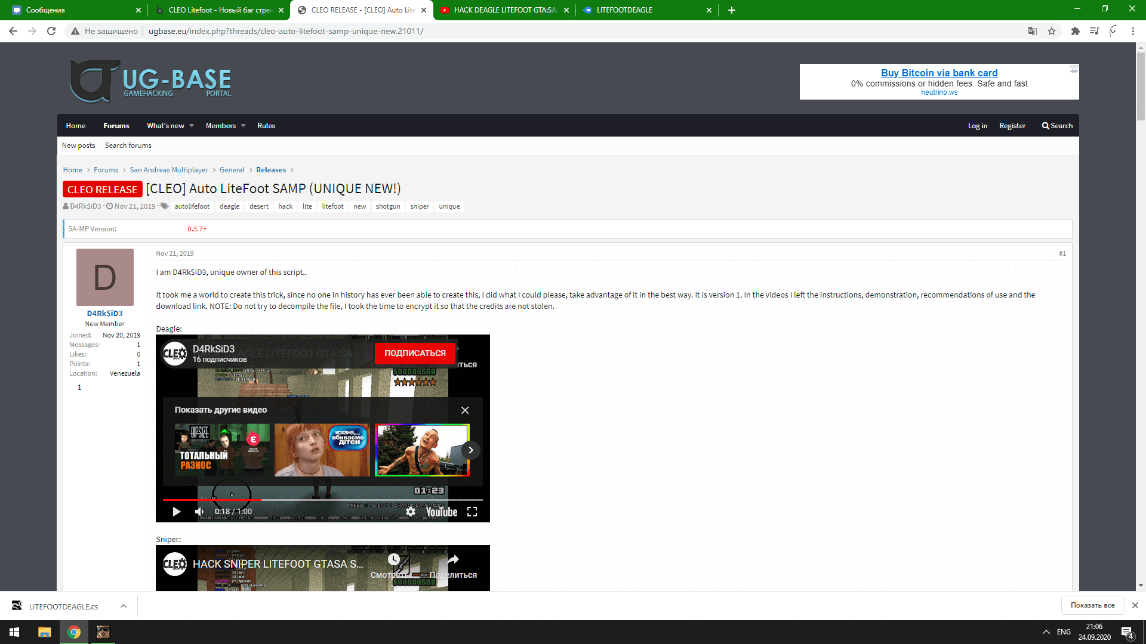The width and height of the screenshot is (1146, 644).
Task: Click the D4RkSiD3 avatar letter D
Action: [x=105, y=277]
